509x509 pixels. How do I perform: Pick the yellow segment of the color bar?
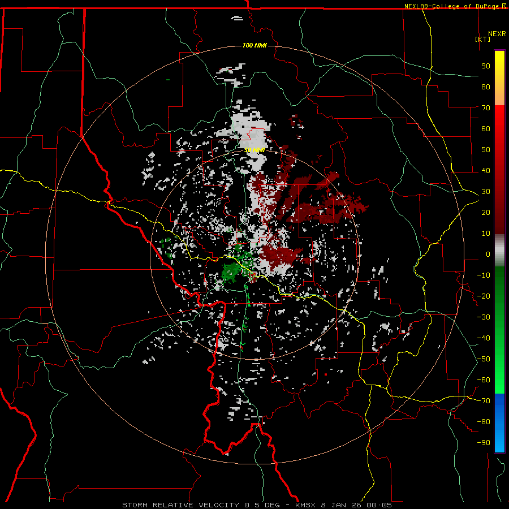pyautogui.click(x=499, y=78)
